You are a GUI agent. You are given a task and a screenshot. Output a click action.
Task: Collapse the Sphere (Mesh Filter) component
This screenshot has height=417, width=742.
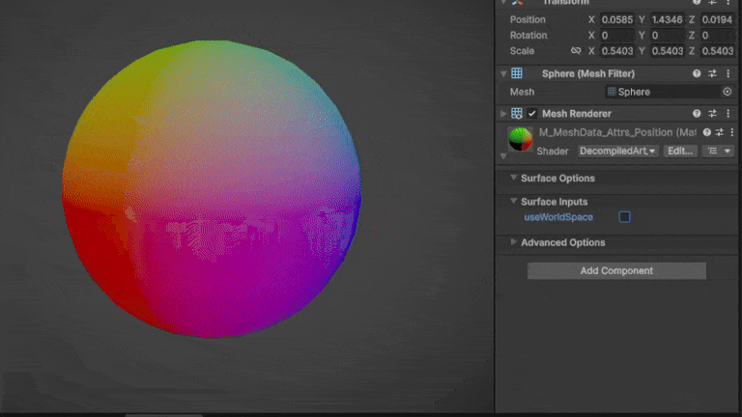click(x=503, y=73)
